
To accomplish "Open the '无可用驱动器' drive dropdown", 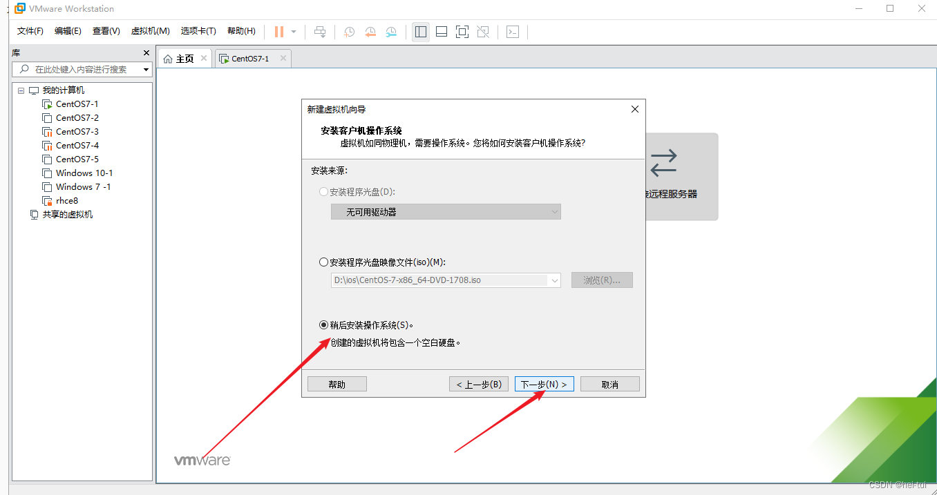I will [446, 211].
